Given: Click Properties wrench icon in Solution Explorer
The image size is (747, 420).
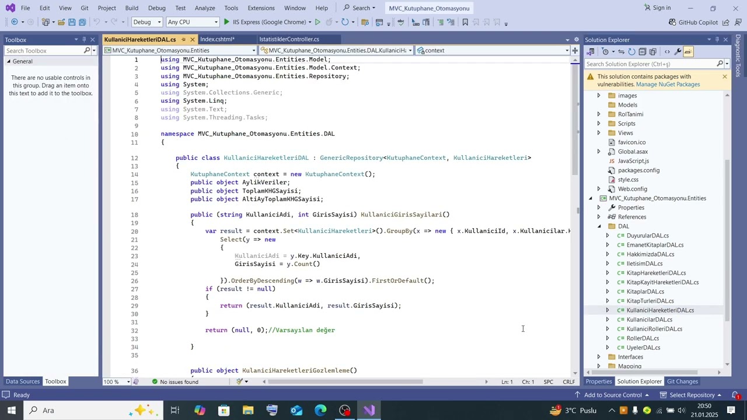Looking at the screenshot, I should (x=678, y=51).
